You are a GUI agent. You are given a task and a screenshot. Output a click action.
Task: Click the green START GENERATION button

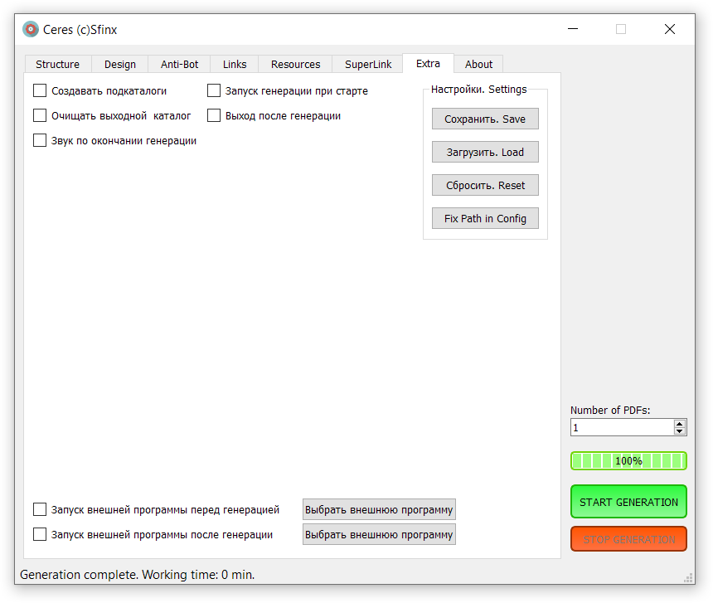coord(628,502)
